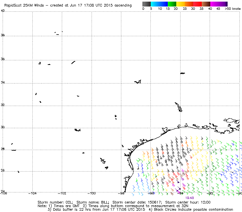Click the gray 0-5 knots legend swatch
242x212 pixels.
click(147, 4)
